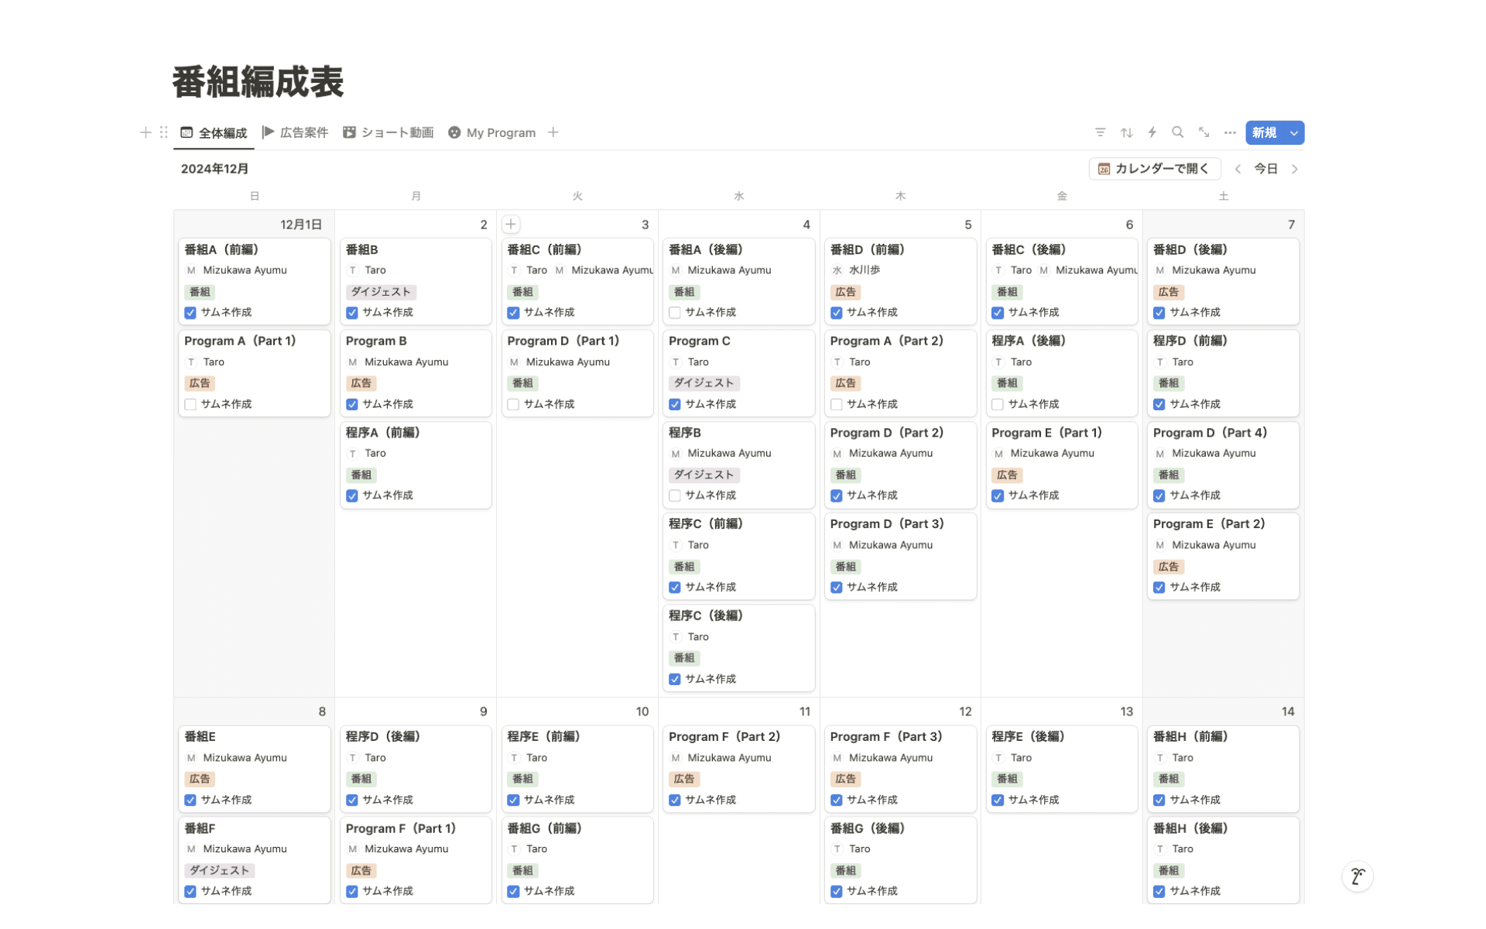1486x929 pixels.
Task: Click the 今日 button
Action: tap(1265, 169)
